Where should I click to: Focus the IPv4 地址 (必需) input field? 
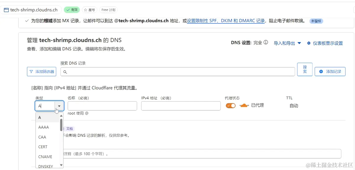point(181,106)
